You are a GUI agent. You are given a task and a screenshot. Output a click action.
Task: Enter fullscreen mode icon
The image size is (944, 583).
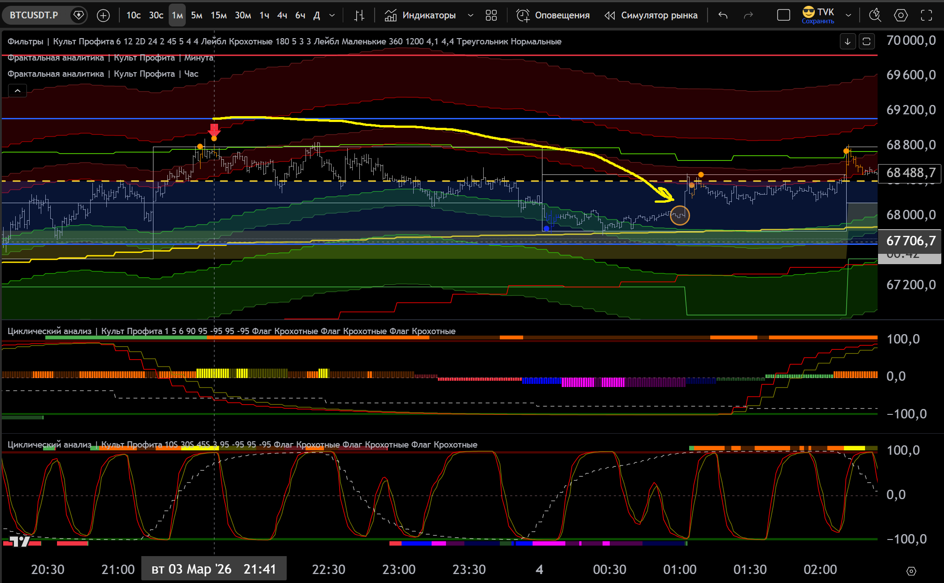(927, 16)
